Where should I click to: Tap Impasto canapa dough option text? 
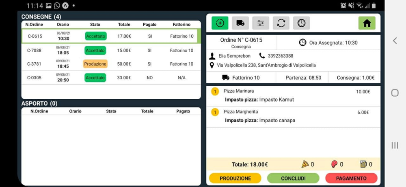[277, 120]
